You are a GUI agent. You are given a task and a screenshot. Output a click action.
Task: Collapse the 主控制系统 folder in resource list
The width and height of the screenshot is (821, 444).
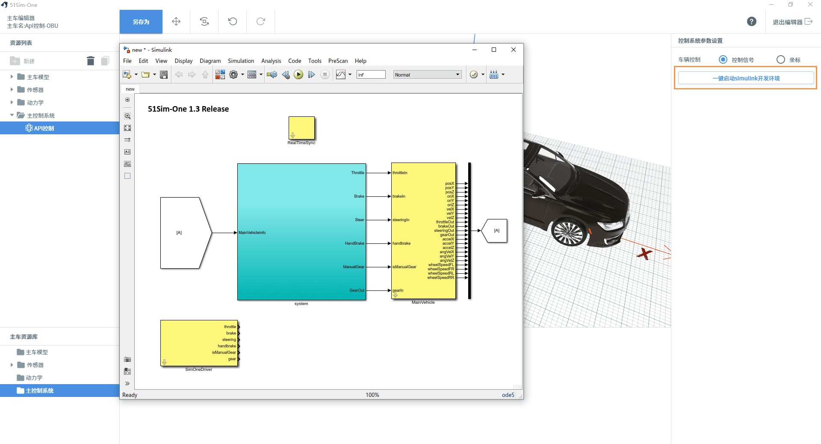pyautogui.click(x=12, y=115)
